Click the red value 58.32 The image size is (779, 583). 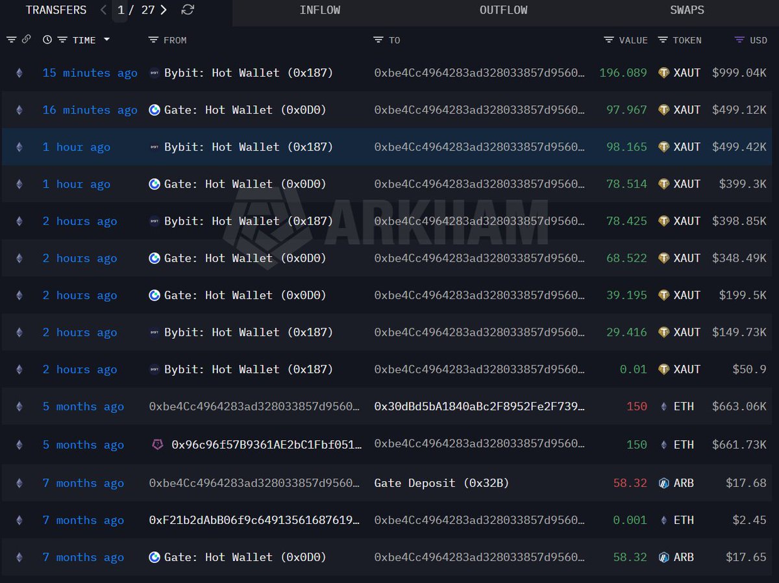tap(630, 483)
